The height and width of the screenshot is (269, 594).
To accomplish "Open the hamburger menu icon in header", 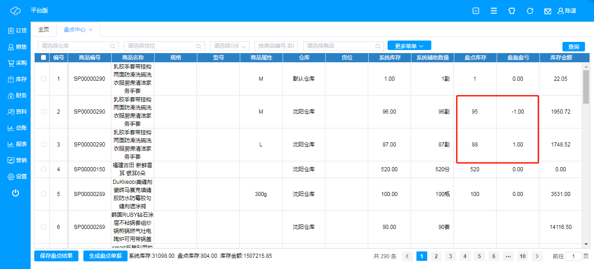I will (493, 11).
